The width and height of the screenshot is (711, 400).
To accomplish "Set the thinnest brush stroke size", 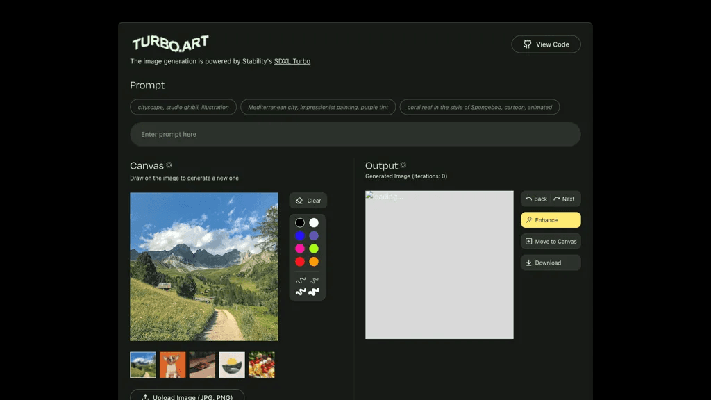I will [301, 281].
